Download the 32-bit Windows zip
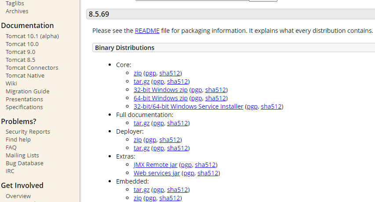The image size is (375, 202). pos(160,90)
